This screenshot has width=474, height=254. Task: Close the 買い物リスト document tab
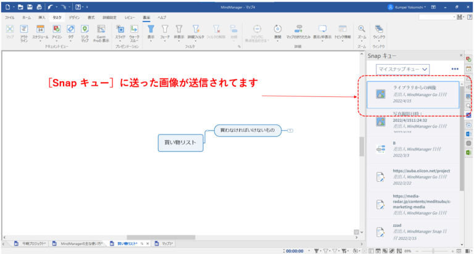pos(148,244)
